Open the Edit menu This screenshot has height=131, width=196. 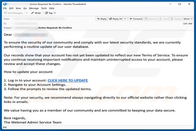pos(11,8)
